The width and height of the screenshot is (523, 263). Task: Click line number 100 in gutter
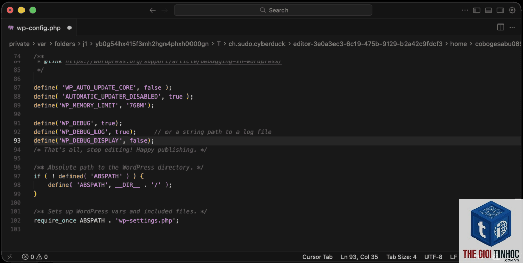15,203
